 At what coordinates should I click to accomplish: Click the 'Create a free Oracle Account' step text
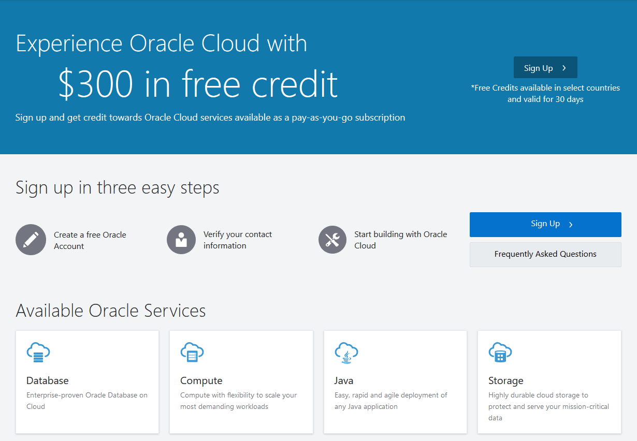click(90, 240)
